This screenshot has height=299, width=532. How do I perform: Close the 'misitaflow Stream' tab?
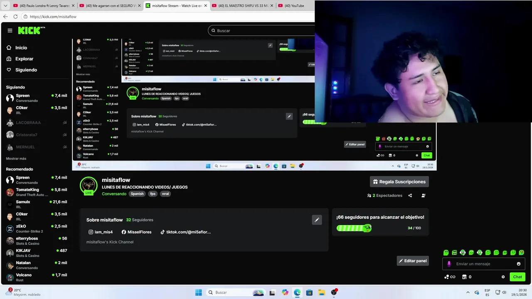tap(205, 6)
